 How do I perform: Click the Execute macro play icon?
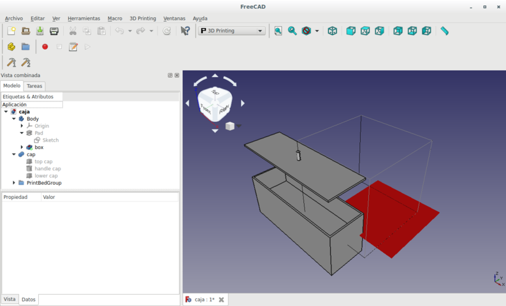(87, 47)
